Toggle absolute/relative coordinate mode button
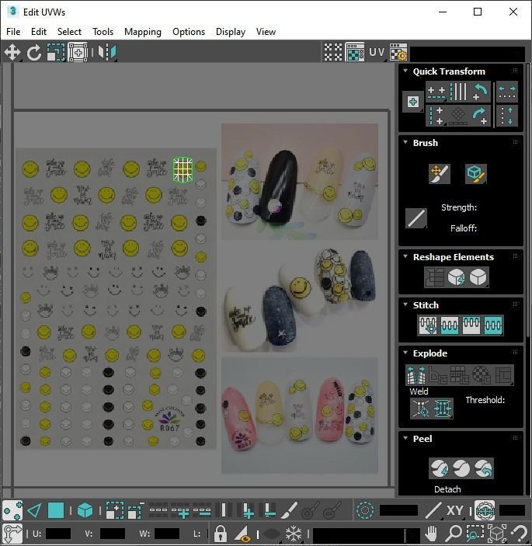 click(x=12, y=533)
